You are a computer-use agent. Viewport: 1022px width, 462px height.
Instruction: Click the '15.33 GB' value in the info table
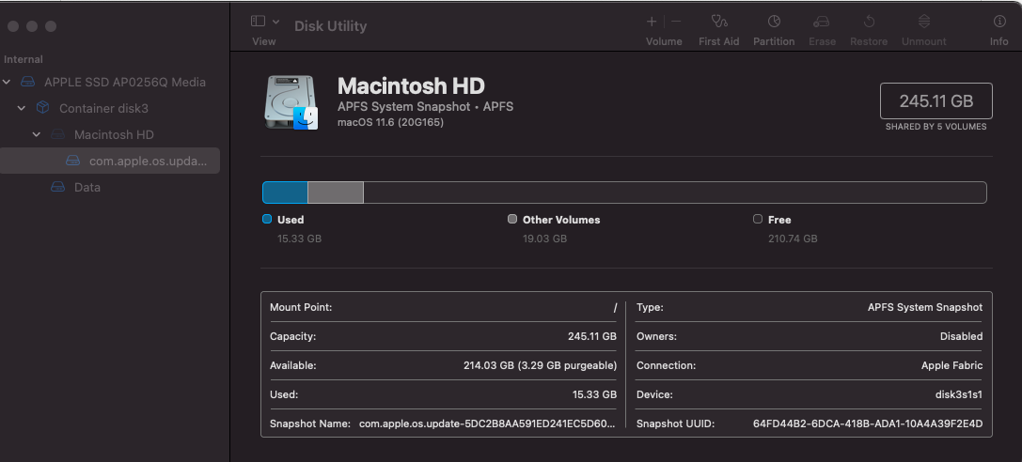pos(594,394)
